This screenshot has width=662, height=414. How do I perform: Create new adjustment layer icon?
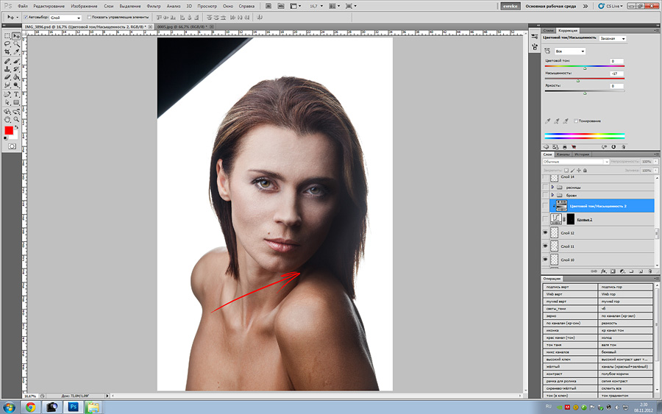[622, 271]
